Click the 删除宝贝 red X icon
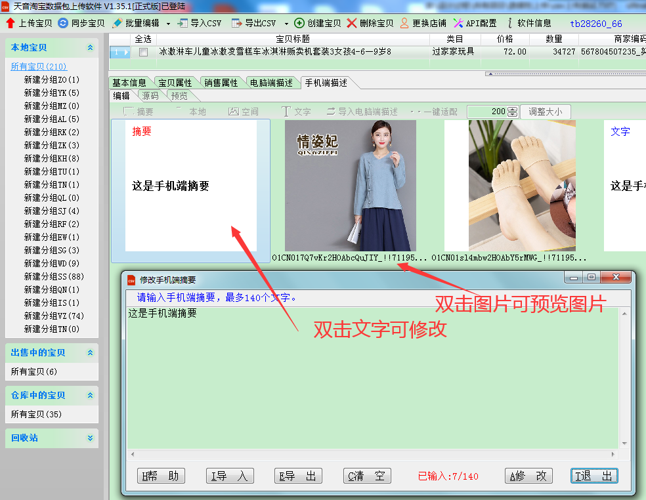 coord(353,23)
